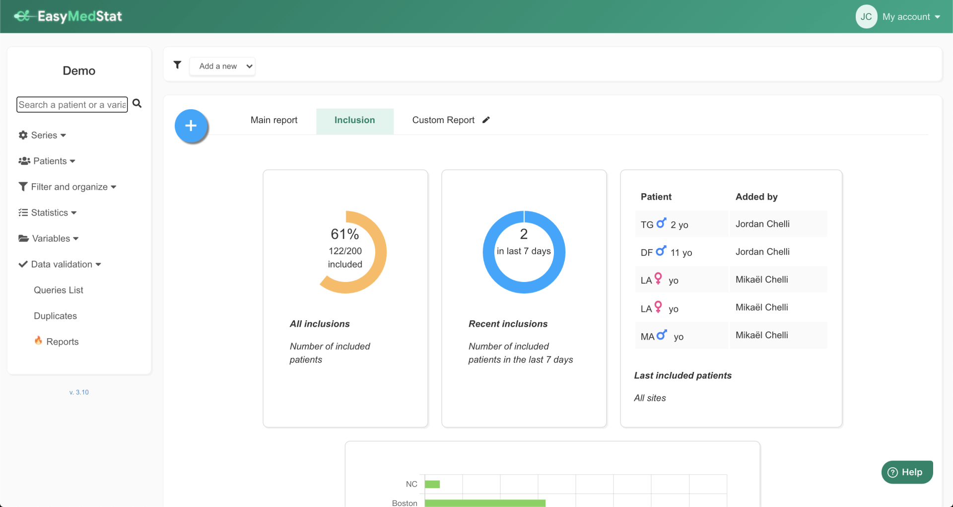The image size is (953, 507).
Task: Open the Help button
Action: [x=907, y=472]
